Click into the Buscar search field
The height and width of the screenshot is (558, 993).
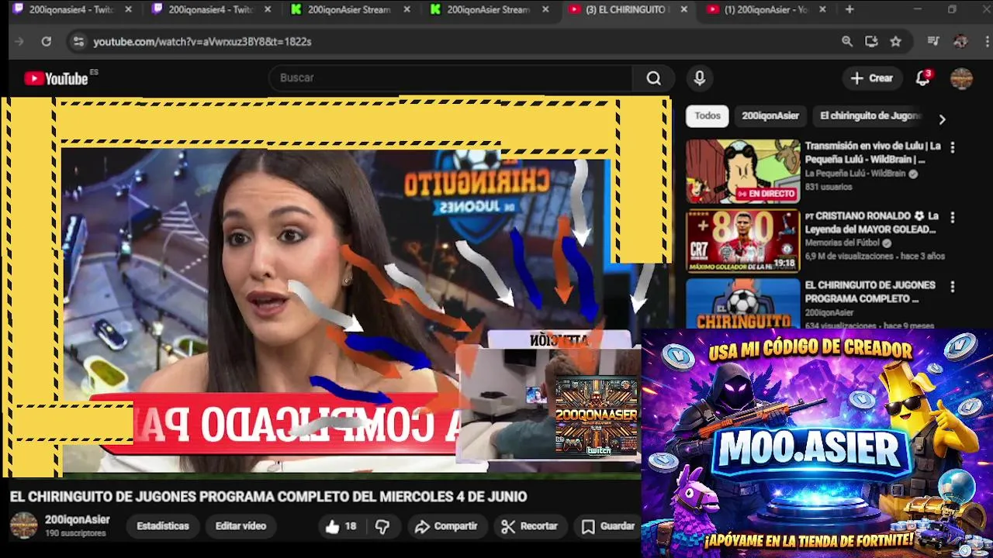pyautogui.click(x=450, y=78)
